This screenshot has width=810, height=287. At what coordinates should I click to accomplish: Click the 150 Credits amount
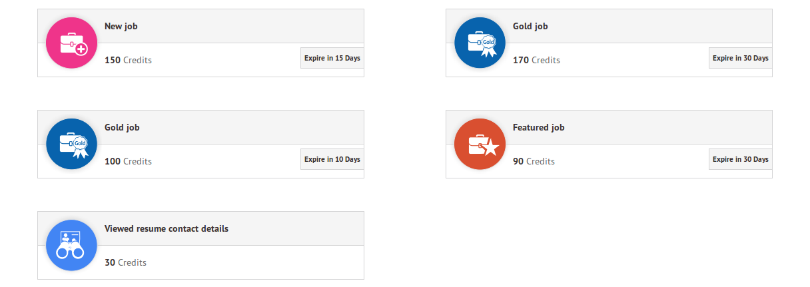[x=128, y=60]
